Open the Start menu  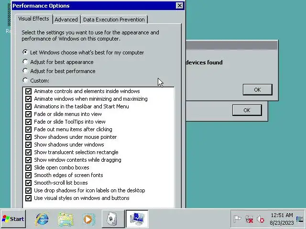click(13, 219)
